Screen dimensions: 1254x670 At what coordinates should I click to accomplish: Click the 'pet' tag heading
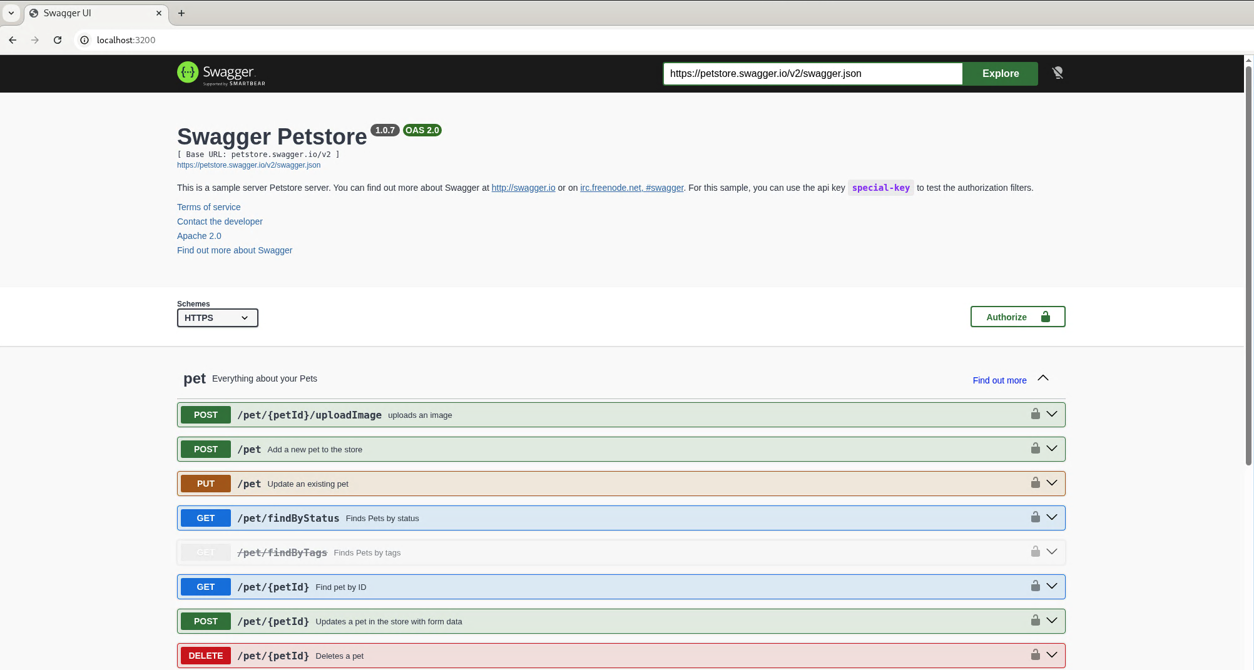195,378
